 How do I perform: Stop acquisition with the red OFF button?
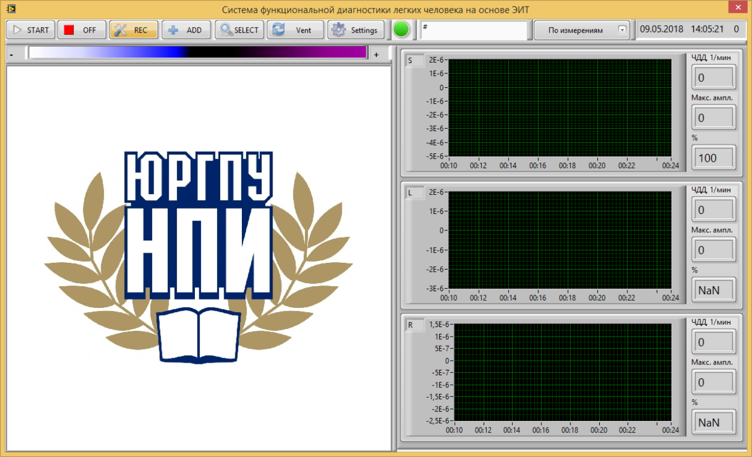pyautogui.click(x=82, y=30)
